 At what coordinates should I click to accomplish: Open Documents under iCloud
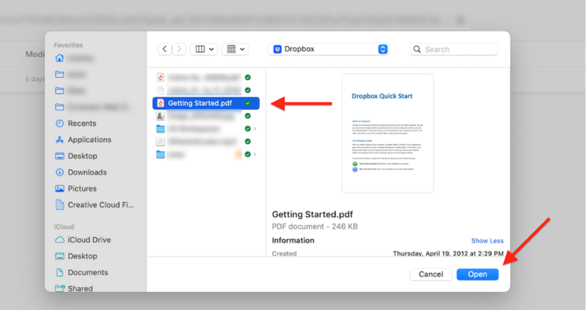click(81, 272)
